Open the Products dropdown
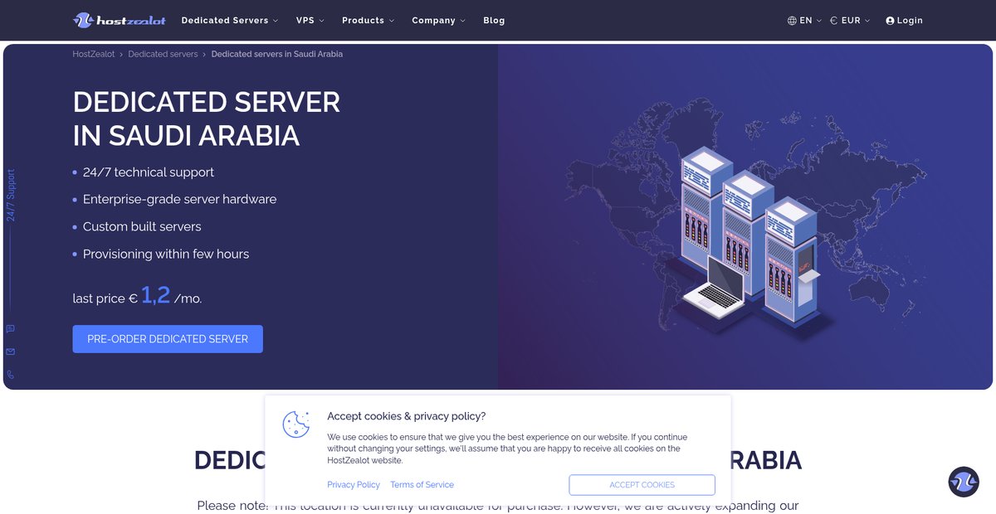 (x=368, y=21)
